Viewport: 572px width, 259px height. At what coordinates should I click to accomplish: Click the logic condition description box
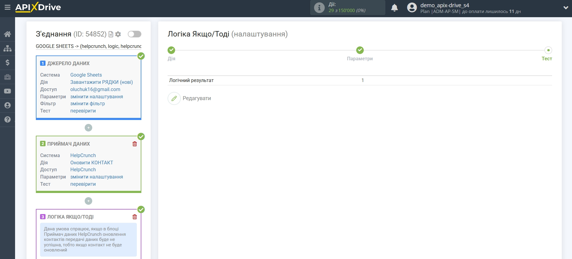[x=88, y=239]
